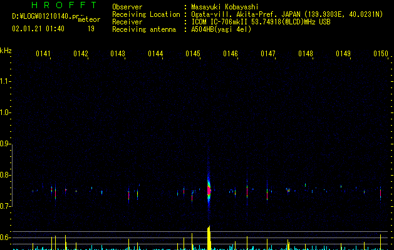394x250 pixels.
Task: Click the 0146 time marker
Action: (x=231, y=54)
